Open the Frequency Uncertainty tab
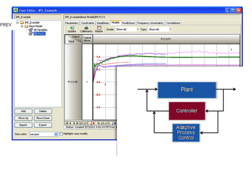The height and width of the screenshot is (169, 252). pos(150,23)
